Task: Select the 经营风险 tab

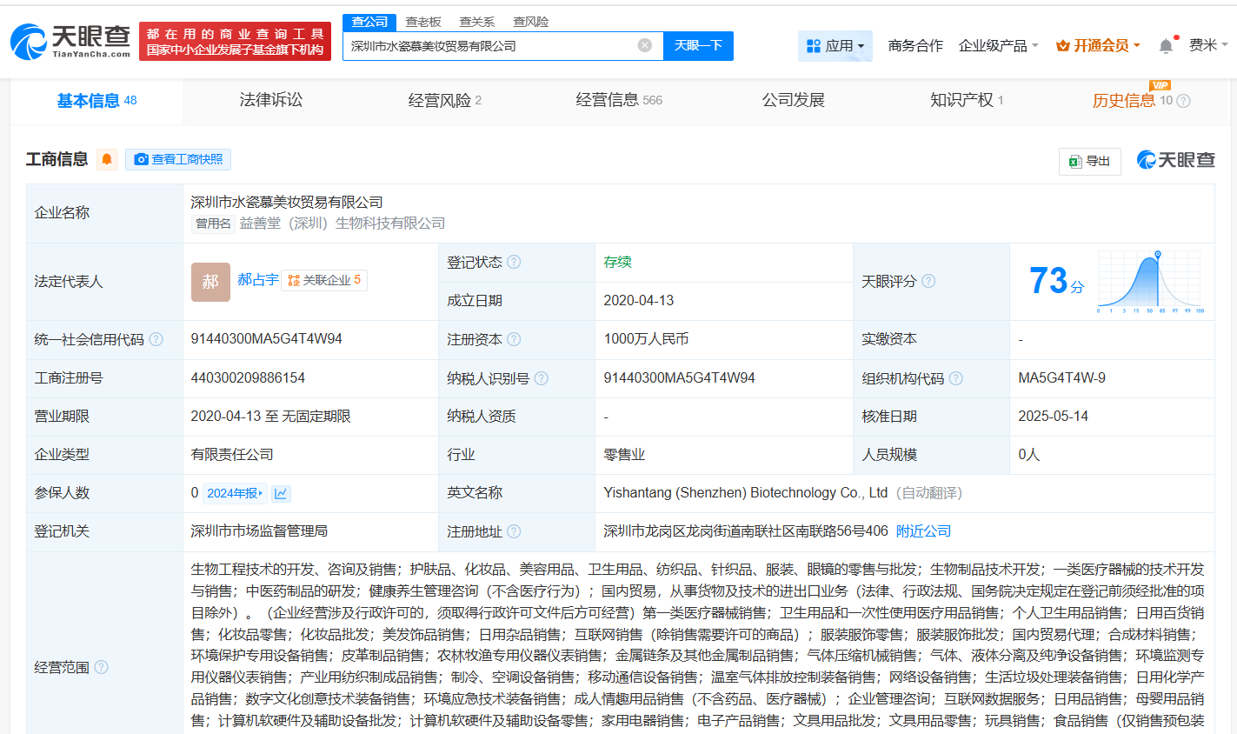Action: (x=445, y=101)
